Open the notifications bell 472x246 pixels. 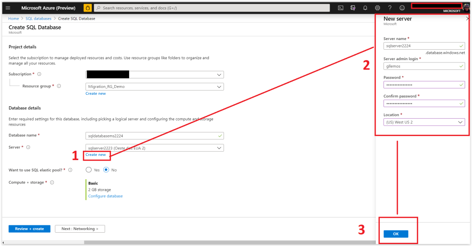[x=365, y=8]
